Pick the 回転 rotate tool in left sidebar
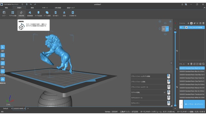The width and height of the screenshot is (206, 116). coord(3,63)
